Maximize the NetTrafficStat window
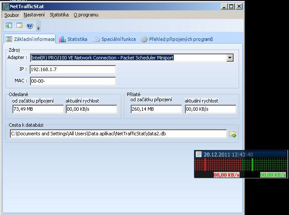This screenshot has height=215, width=289. tap(231, 6)
